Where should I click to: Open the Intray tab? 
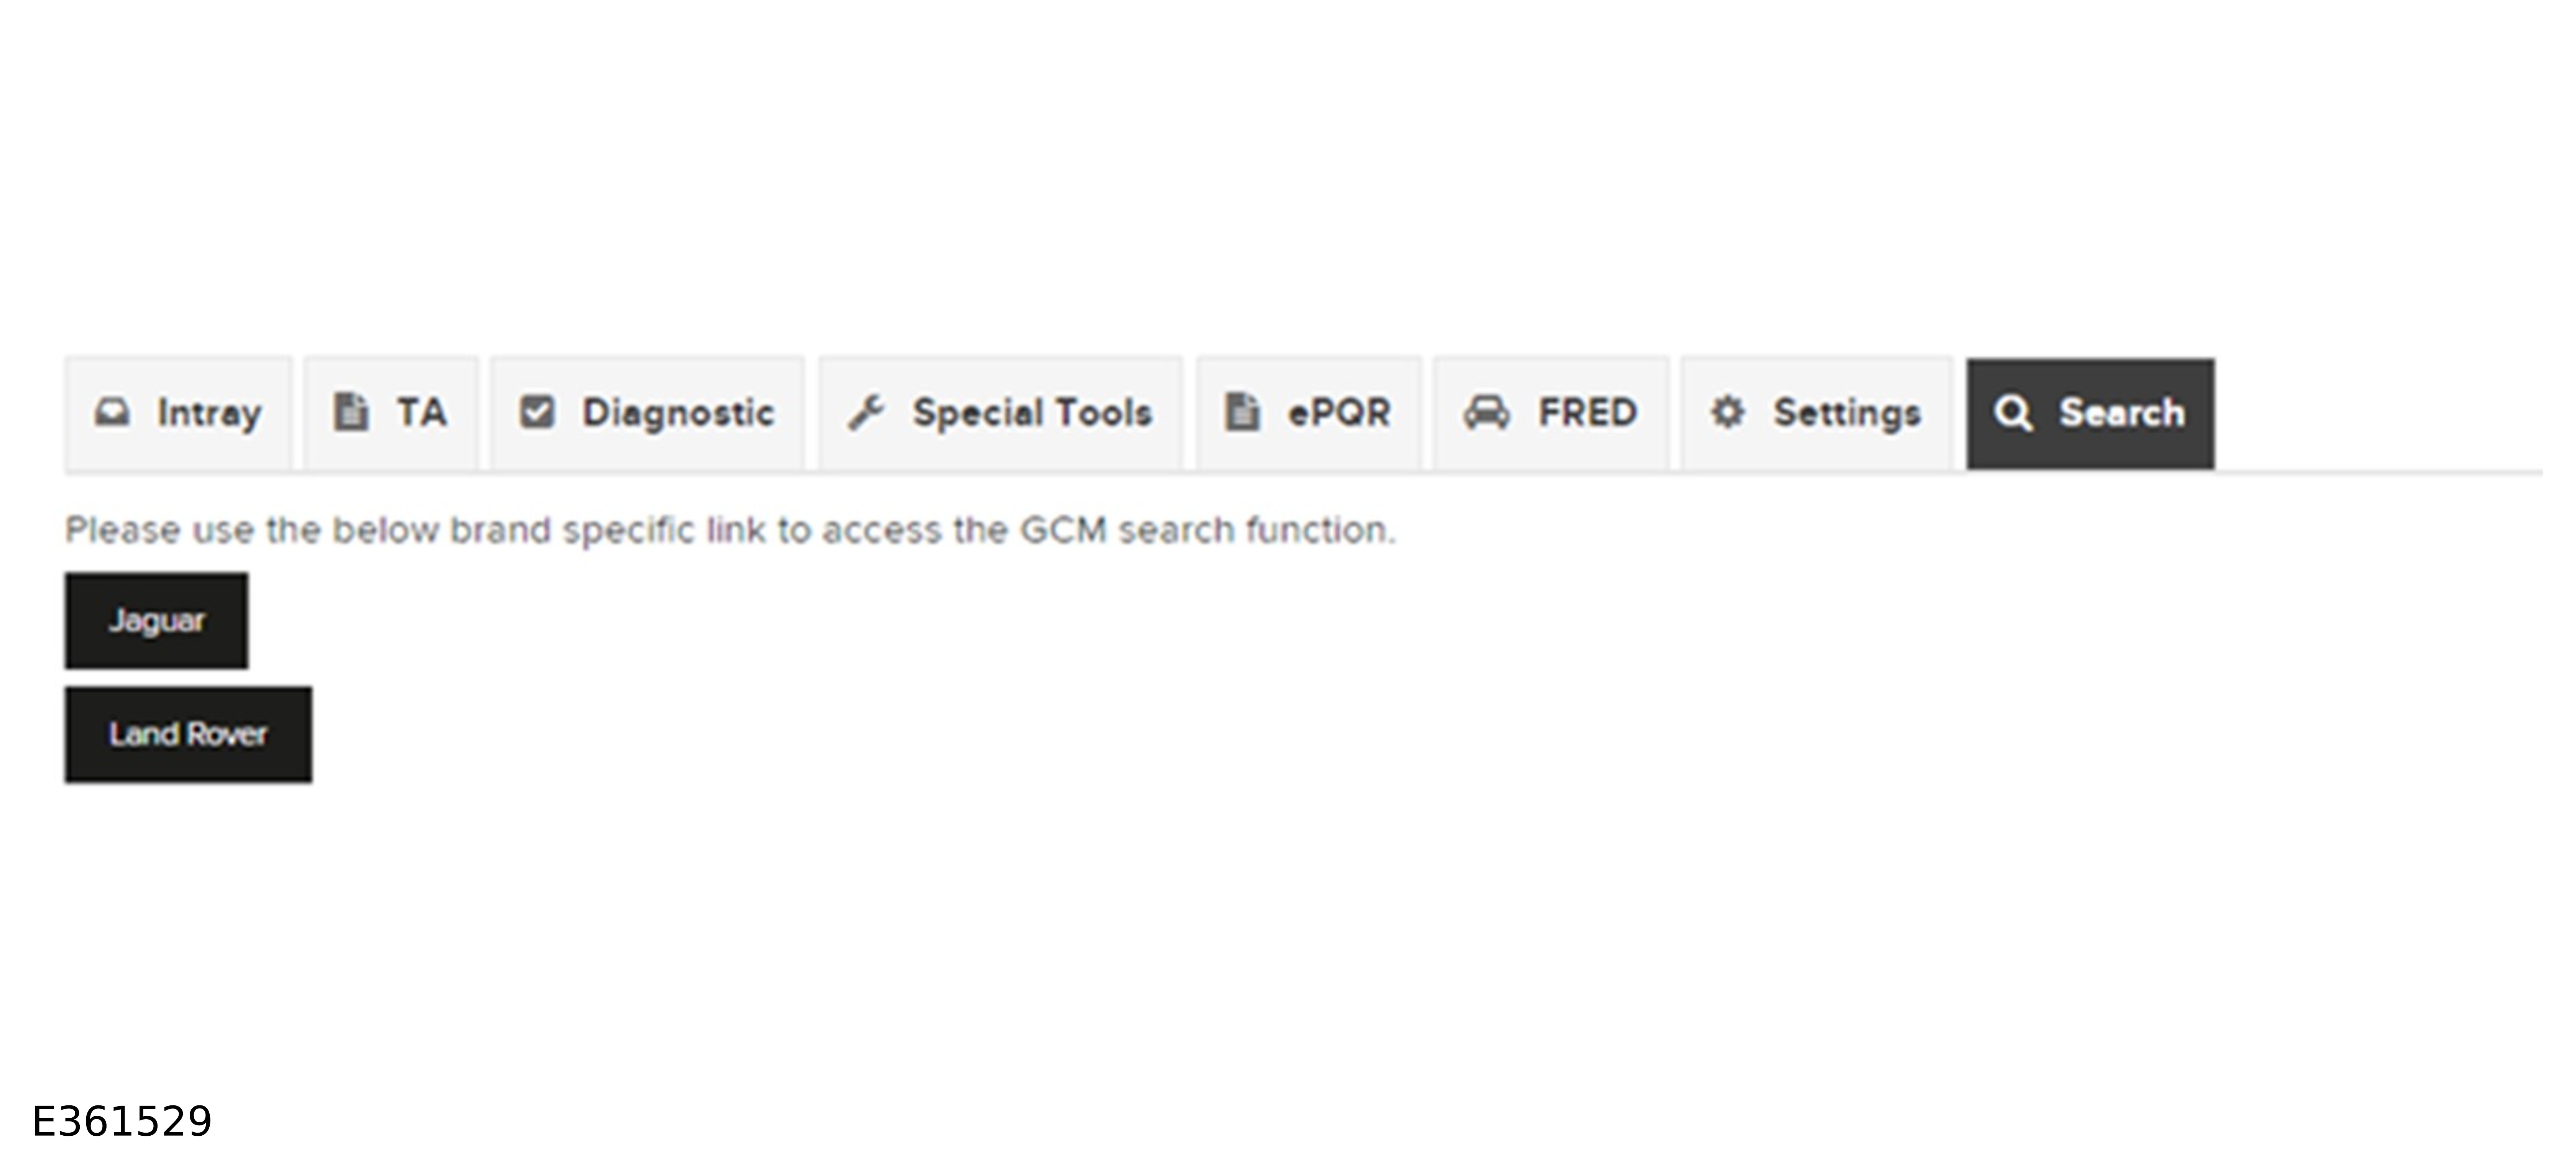tap(208, 412)
